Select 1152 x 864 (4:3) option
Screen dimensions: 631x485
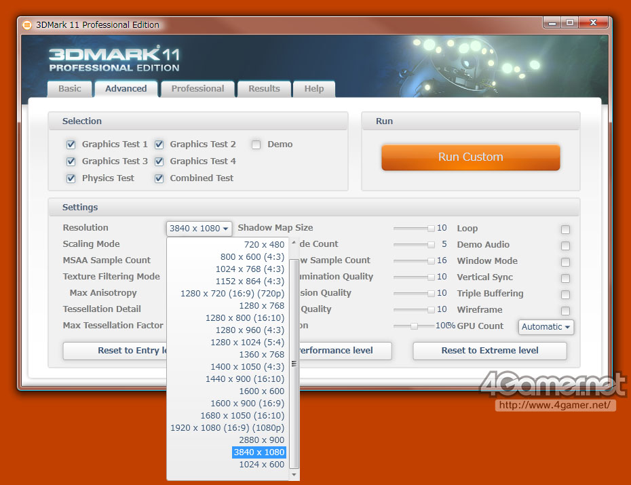(x=250, y=281)
